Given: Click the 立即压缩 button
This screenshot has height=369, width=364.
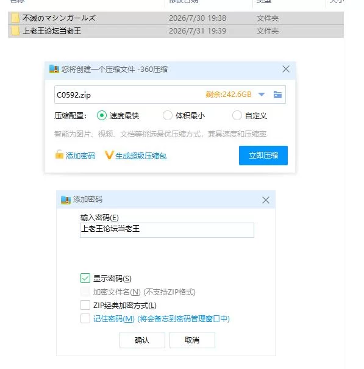Looking at the screenshot, I should click(263, 156).
